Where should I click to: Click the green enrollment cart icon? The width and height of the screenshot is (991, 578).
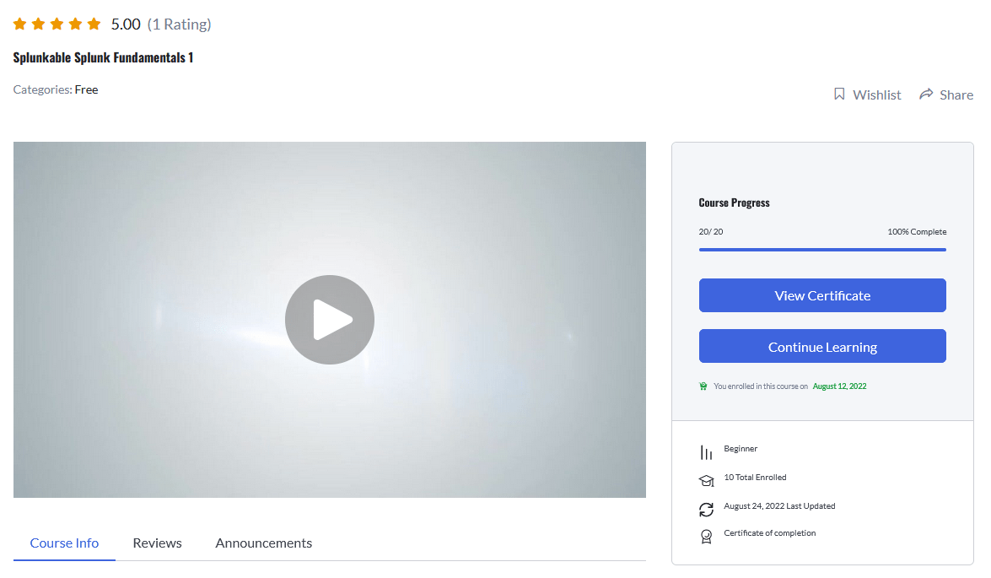click(703, 386)
